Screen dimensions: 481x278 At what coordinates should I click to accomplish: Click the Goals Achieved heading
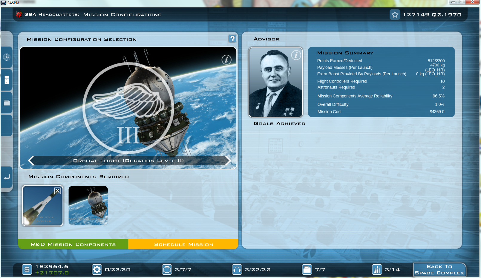(279, 123)
